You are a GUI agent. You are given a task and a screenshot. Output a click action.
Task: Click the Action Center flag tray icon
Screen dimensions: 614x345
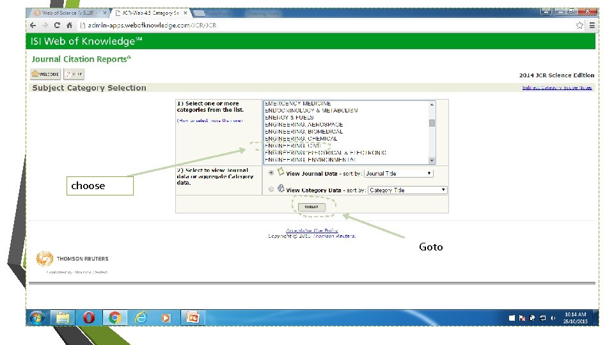(x=522, y=318)
